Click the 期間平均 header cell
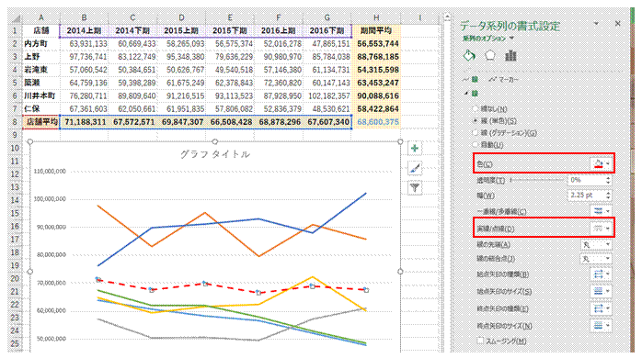Screen dimensions: 642x358 376,30
